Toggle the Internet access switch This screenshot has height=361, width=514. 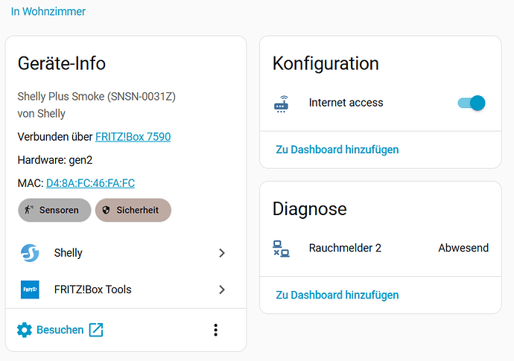coord(472,103)
